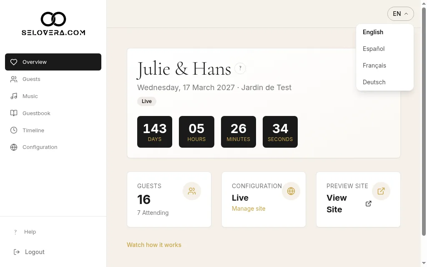Click the people icon beside Guests in sidebar
The image size is (427, 267).
(x=14, y=79)
